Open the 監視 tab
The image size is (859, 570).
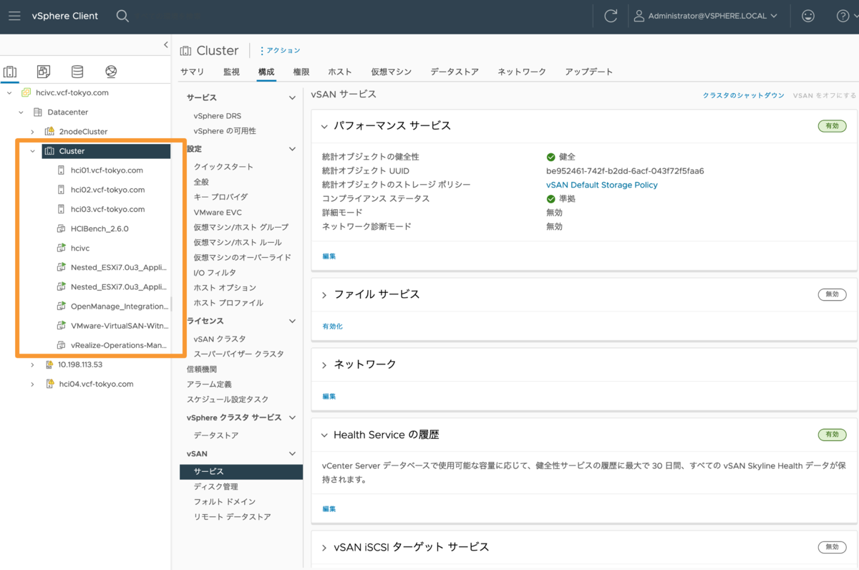point(231,72)
